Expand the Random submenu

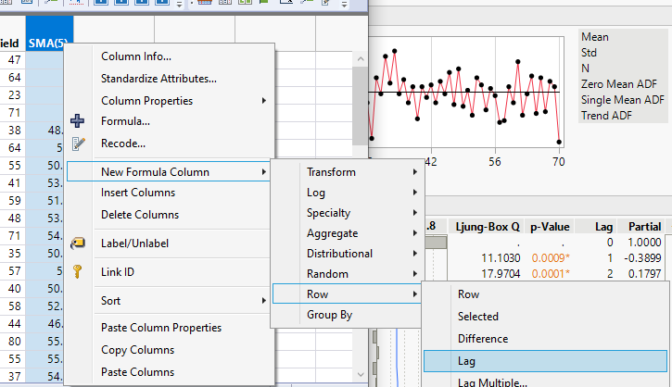pyautogui.click(x=348, y=273)
